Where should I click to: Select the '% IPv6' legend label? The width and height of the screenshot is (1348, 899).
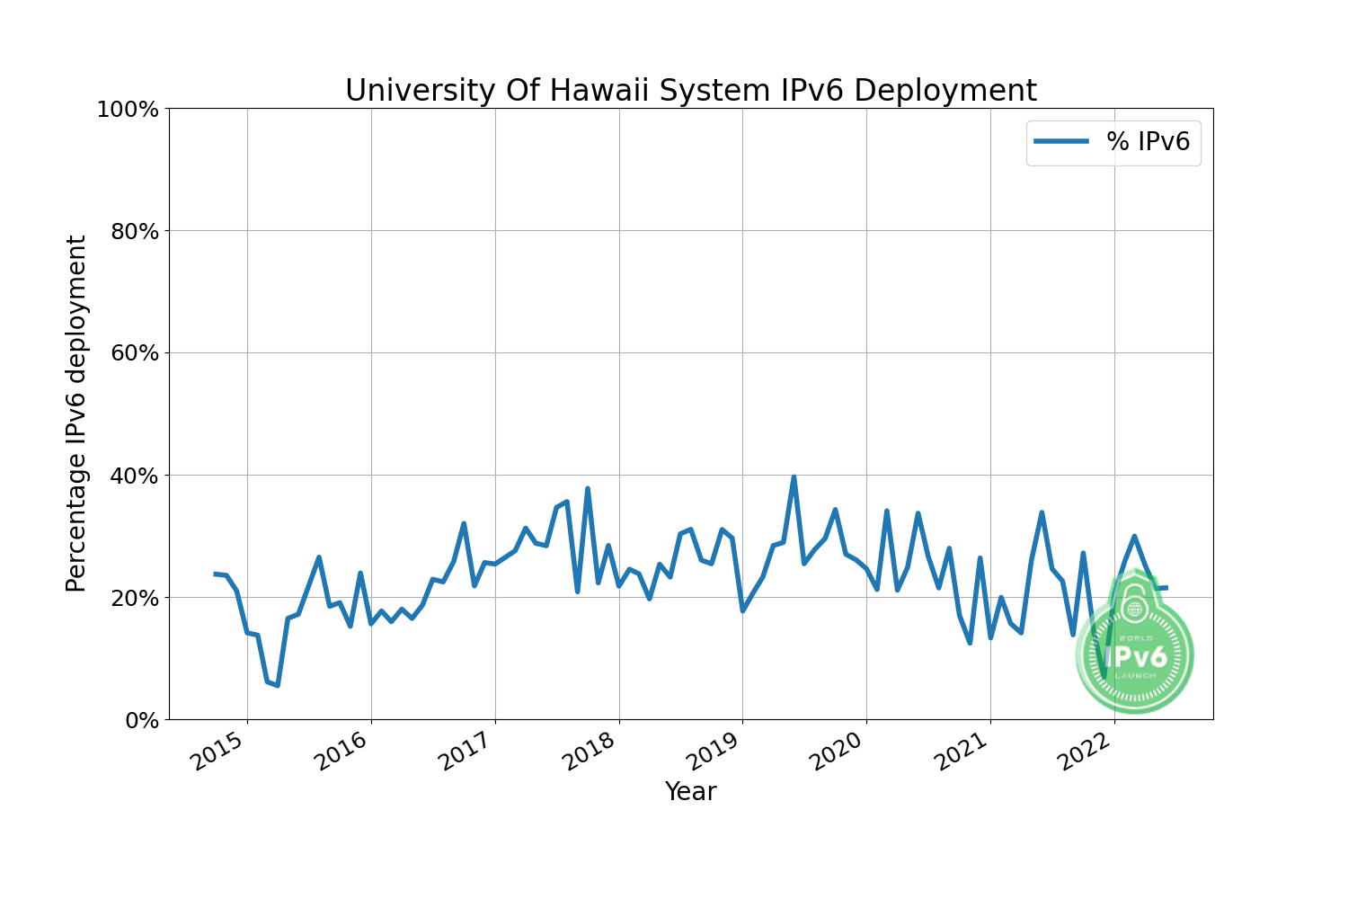(1148, 141)
